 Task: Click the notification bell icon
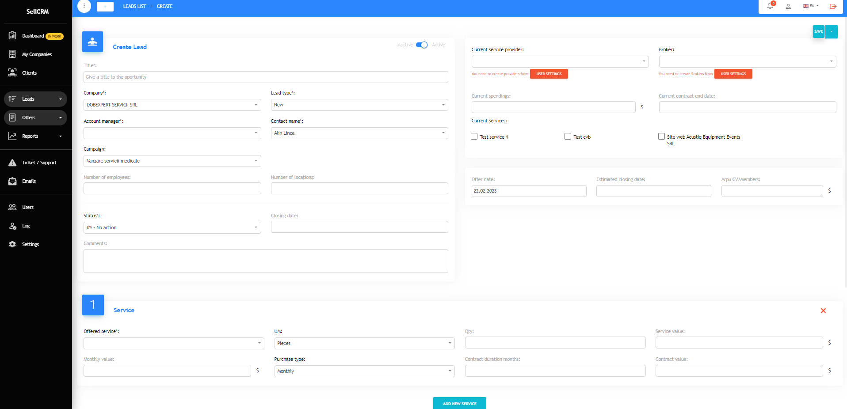[x=770, y=6]
